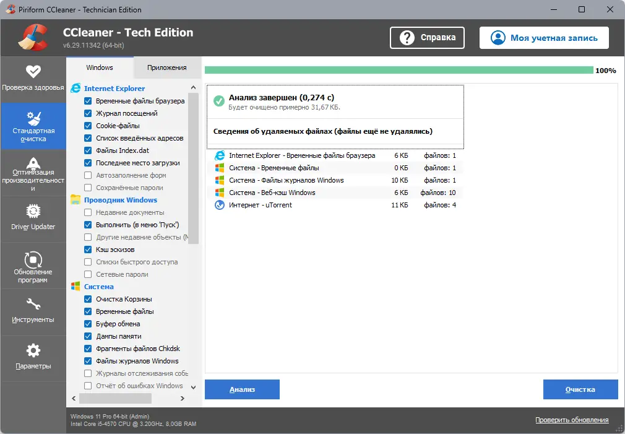This screenshot has height=434, width=625.
Task: Open Параметры settings gear icon
Action: 33,350
